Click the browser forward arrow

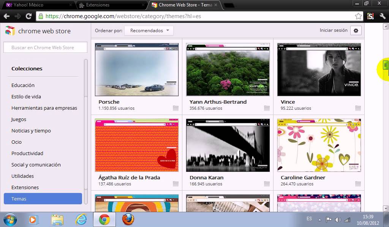17,16
